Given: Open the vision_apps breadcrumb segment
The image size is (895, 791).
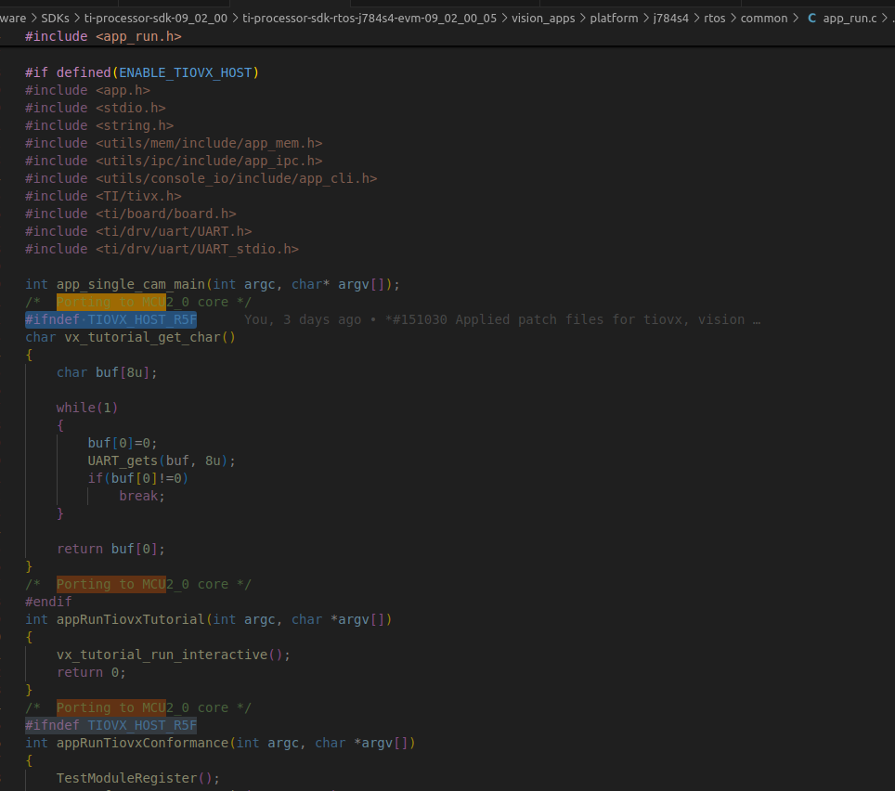Looking at the screenshot, I should [543, 19].
